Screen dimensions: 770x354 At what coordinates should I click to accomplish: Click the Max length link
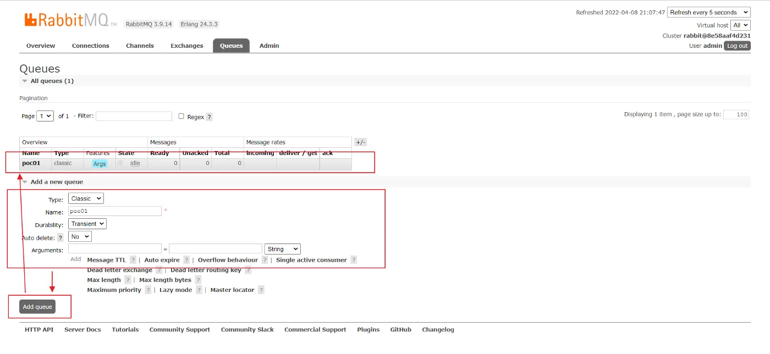point(104,280)
